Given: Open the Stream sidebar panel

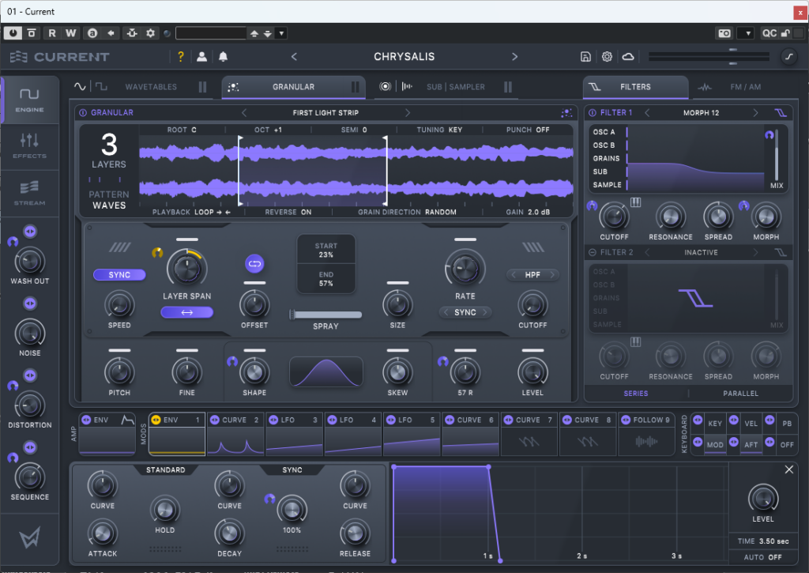Looking at the screenshot, I should click(29, 192).
